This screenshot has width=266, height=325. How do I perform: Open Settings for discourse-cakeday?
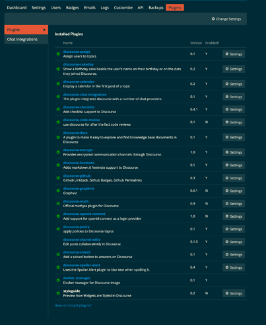coord(234,69)
